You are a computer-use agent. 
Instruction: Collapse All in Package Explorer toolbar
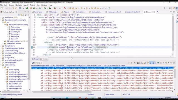pos(19,15)
